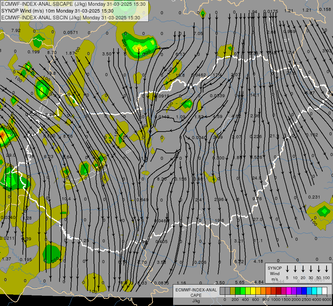Click the map value 0.0464
This screenshot has height=306, width=333.
click(161, 221)
